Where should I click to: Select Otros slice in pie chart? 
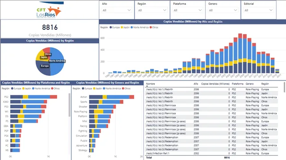tap(46, 51)
